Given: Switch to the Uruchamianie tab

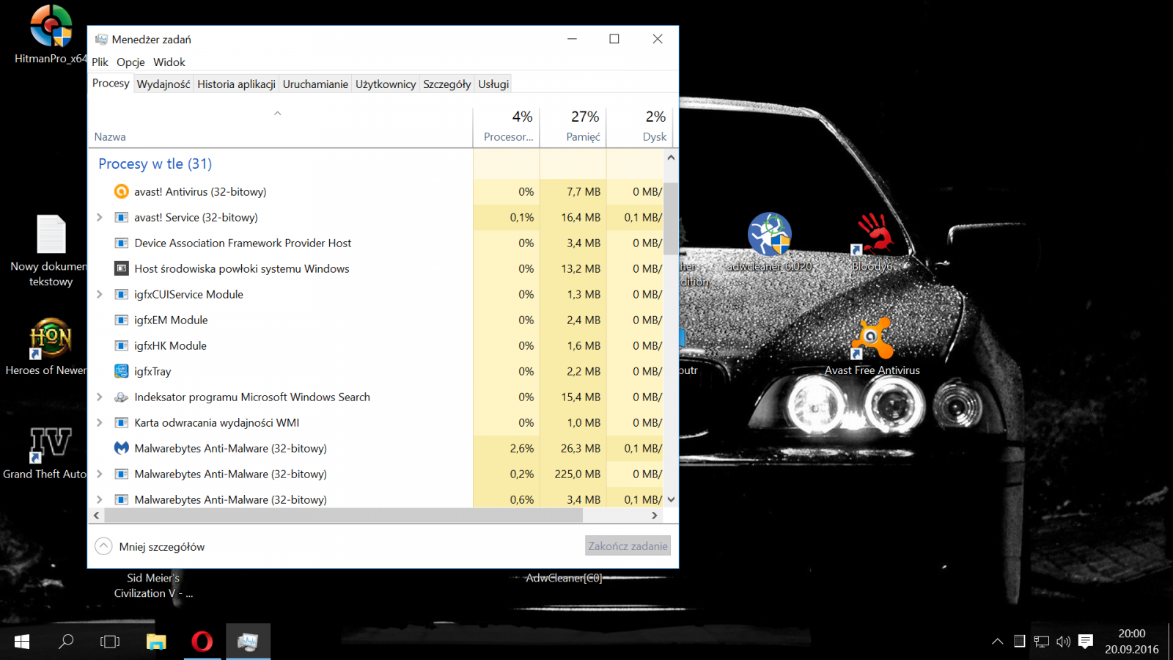Looking at the screenshot, I should point(315,84).
